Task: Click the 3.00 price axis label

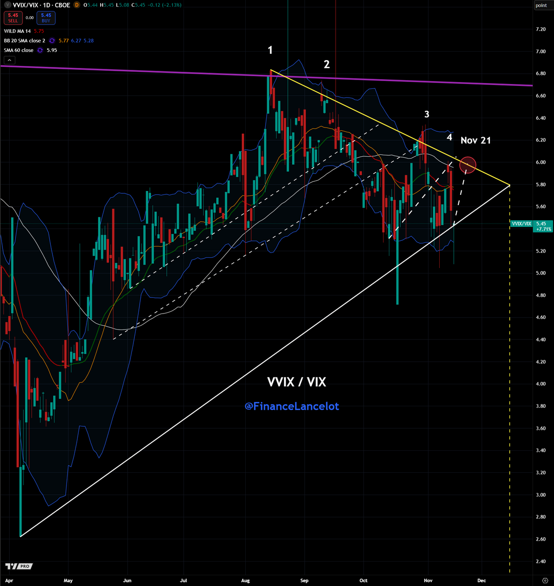Action: [x=540, y=495]
